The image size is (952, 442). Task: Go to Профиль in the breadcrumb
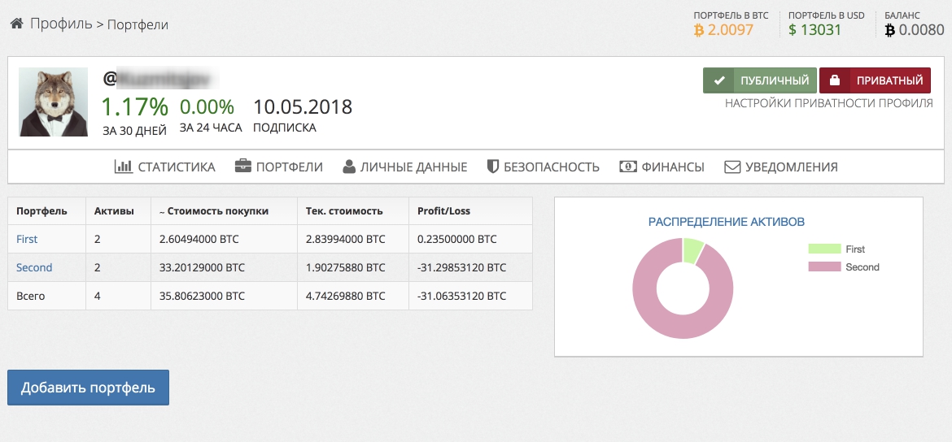pos(61,24)
